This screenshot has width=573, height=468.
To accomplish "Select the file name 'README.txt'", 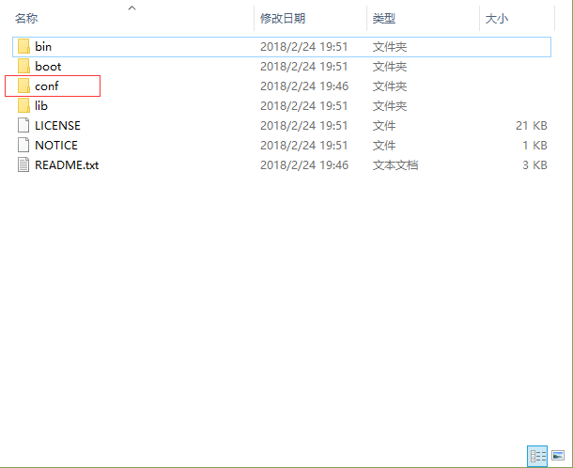I will coord(67,164).
